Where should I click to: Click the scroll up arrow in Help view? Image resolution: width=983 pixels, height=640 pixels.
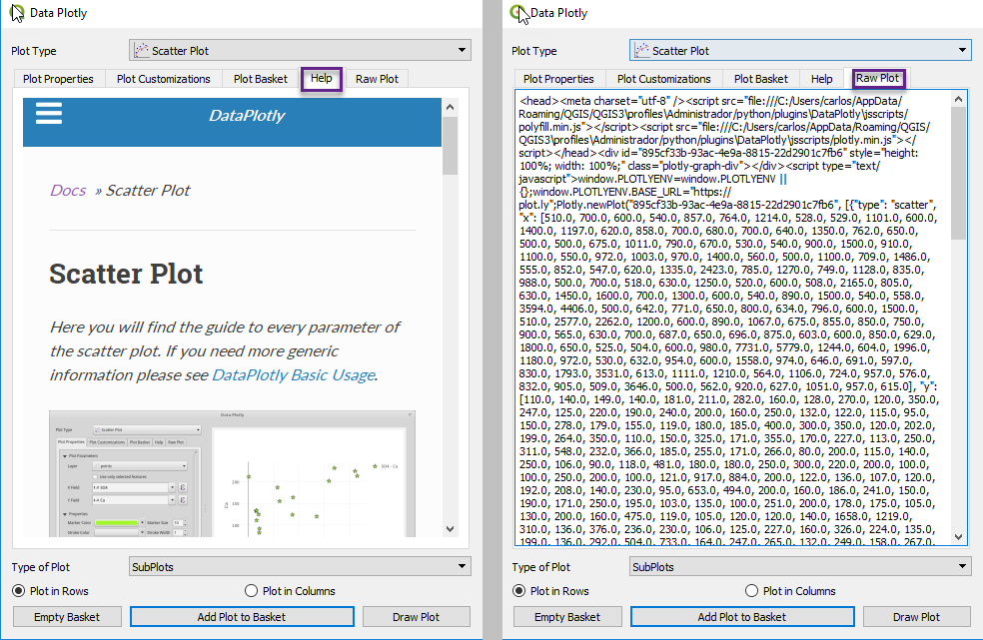tap(450, 107)
